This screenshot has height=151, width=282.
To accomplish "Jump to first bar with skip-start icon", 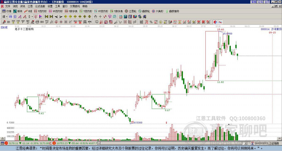I will (46, 17).
